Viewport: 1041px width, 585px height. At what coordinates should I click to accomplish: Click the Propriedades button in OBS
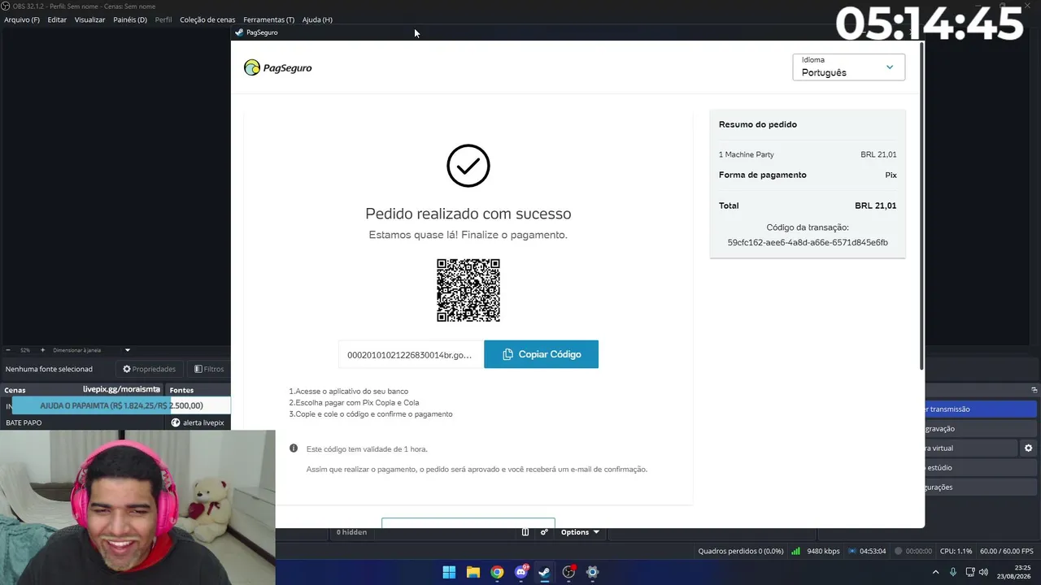click(150, 369)
